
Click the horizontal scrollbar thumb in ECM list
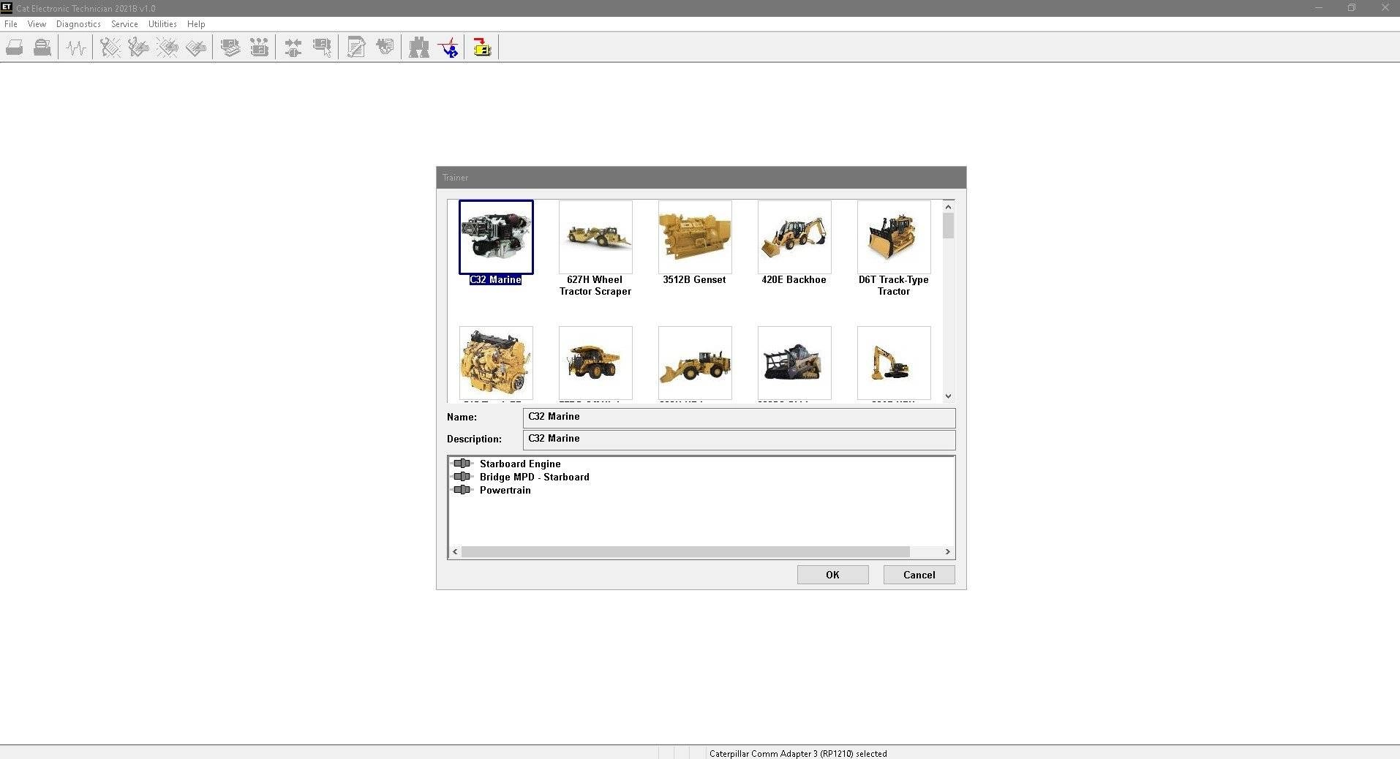coord(685,551)
